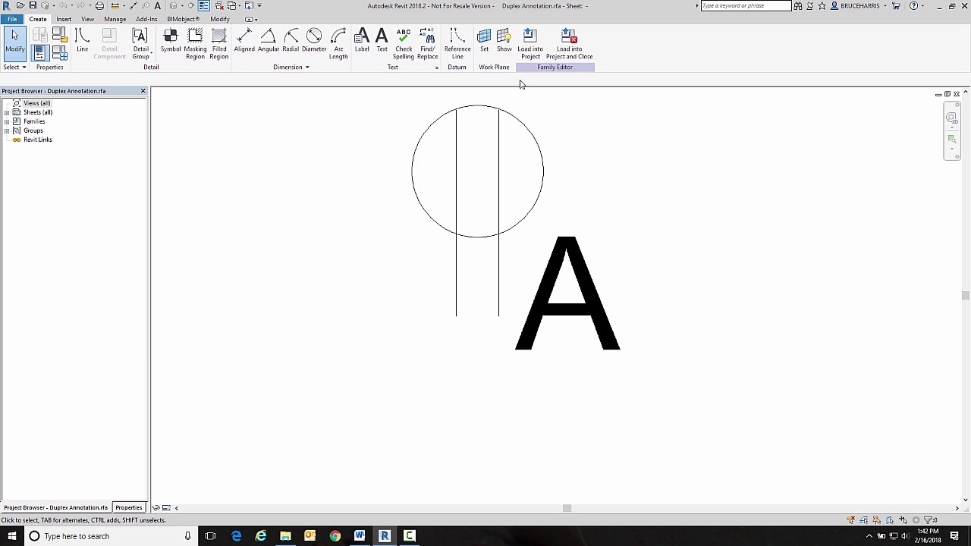Click the horizontal scrollbar thumb
Screen dimensions: 971x546
coord(567,508)
